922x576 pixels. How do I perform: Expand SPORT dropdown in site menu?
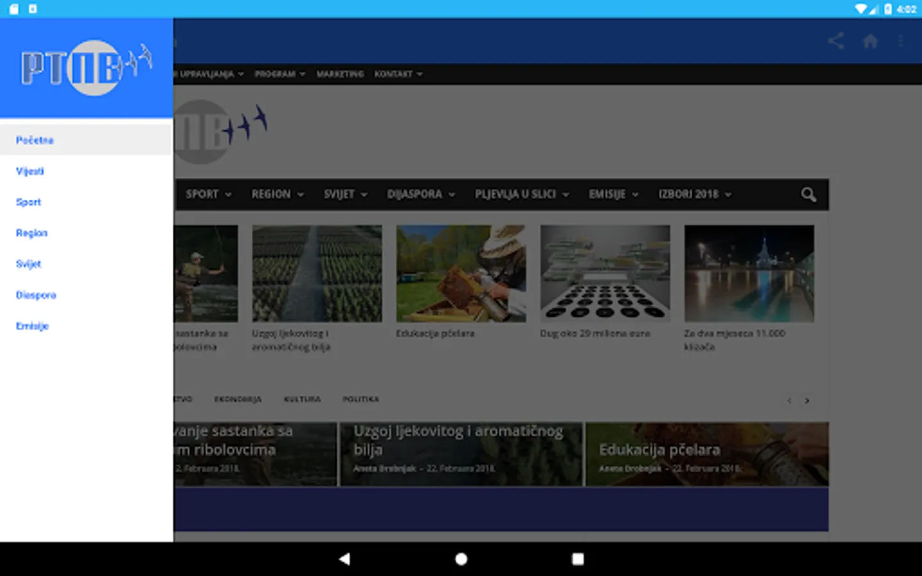click(x=208, y=194)
